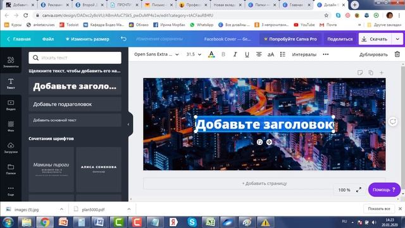Expand the download options arrow
The width and height of the screenshot is (405, 228).
click(x=397, y=39)
